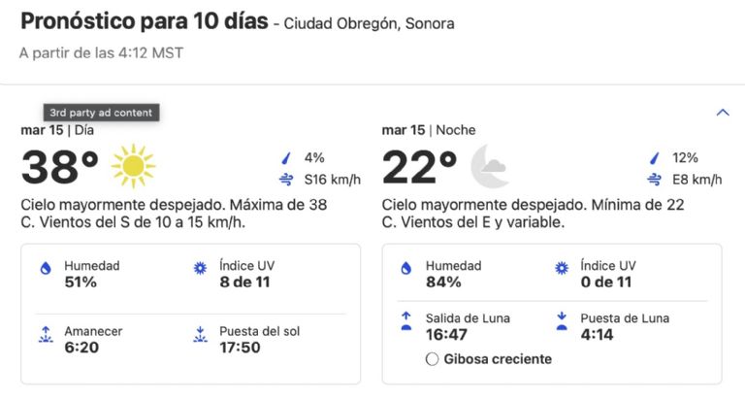
Task: Click the 38° daytime temperature reading
Action: click(x=60, y=167)
